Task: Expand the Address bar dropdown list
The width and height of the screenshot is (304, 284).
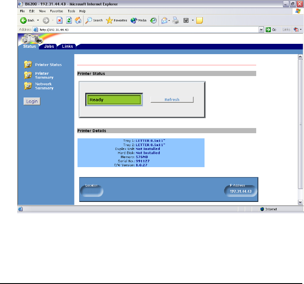Action: point(261,30)
